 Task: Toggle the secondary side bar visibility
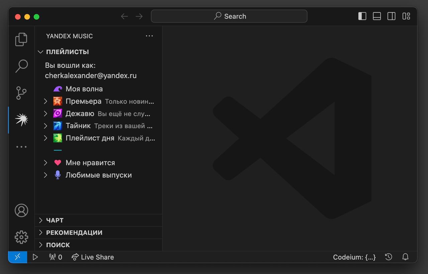pyautogui.click(x=391, y=16)
